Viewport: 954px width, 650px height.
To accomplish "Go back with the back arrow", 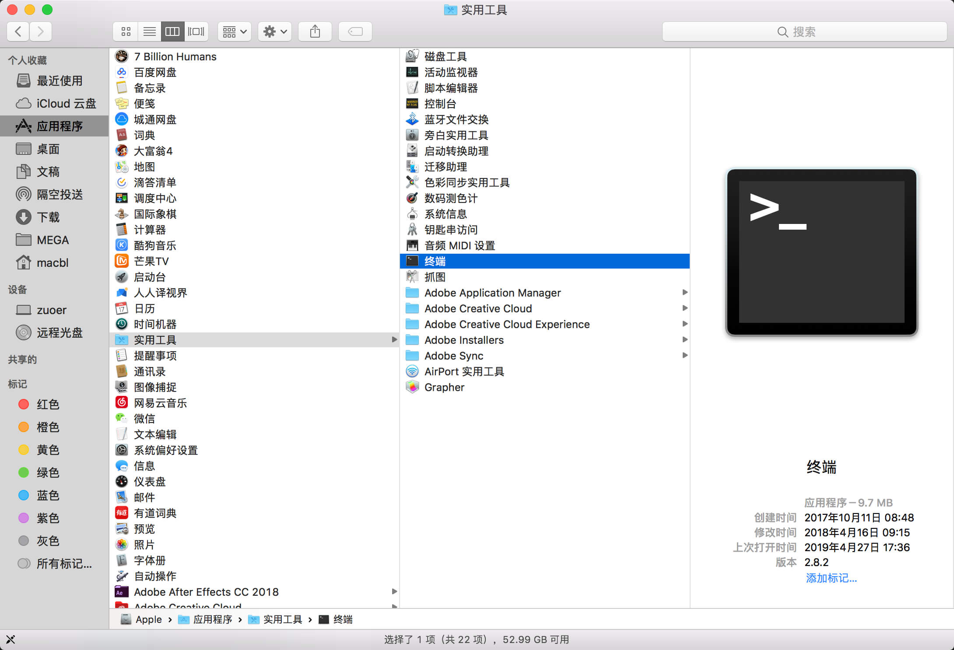I will [18, 31].
